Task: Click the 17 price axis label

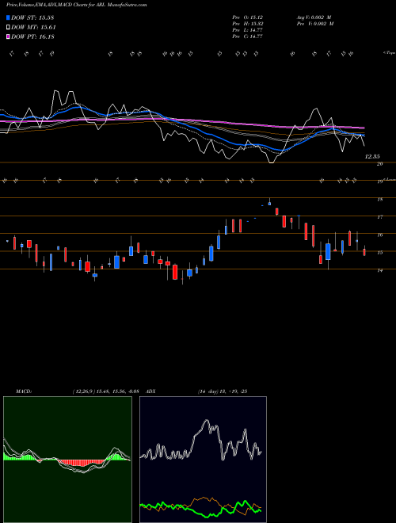Action: (x=379, y=217)
